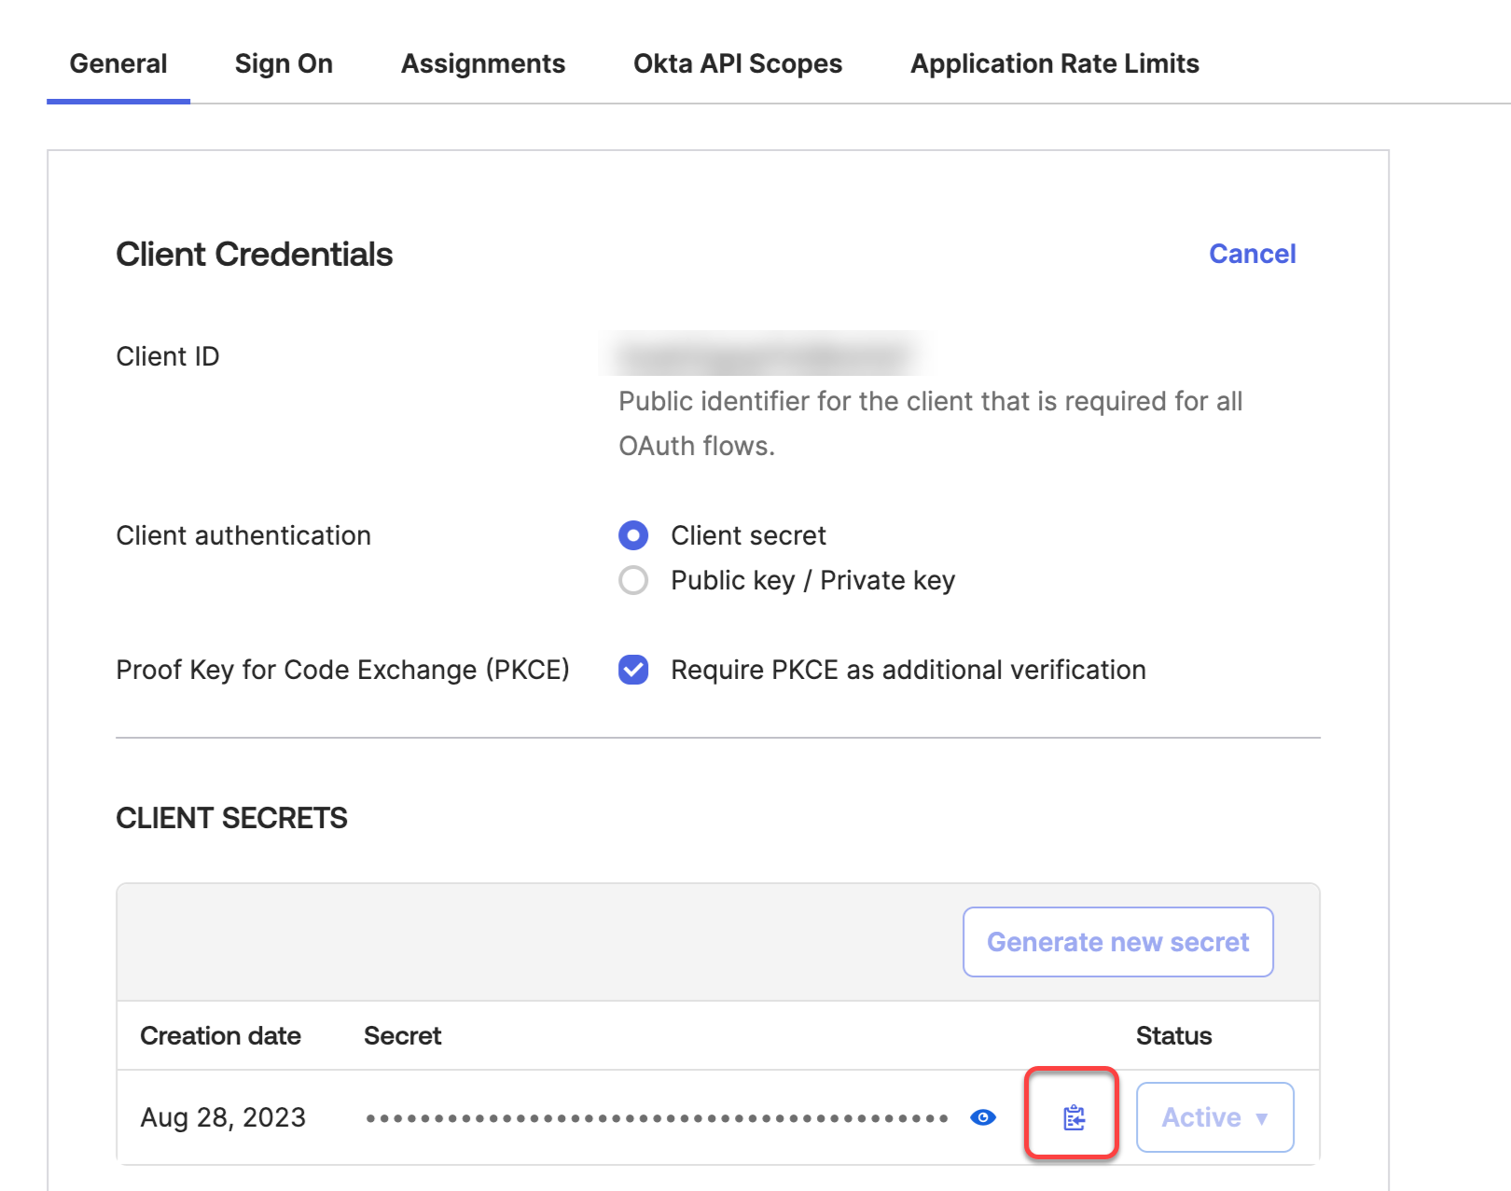Viewport: 1511px width, 1191px height.
Task: Click the Status column header
Action: (x=1173, y=1035)
